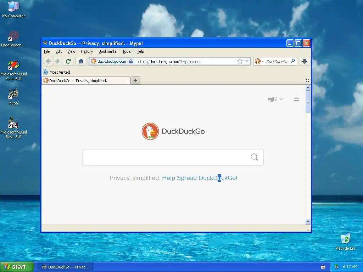Go forward with the forward arrow button
This screenshot has height=272, width=363.
[x=57, y=61]
